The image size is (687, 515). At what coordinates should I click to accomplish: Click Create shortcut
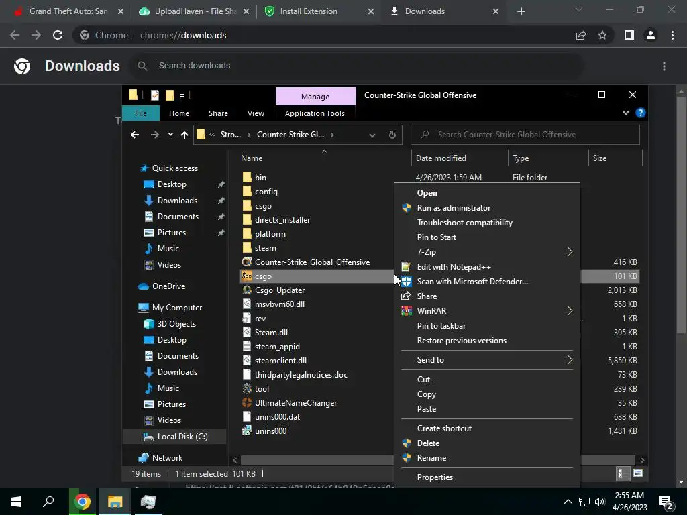(x=444, y=428)
